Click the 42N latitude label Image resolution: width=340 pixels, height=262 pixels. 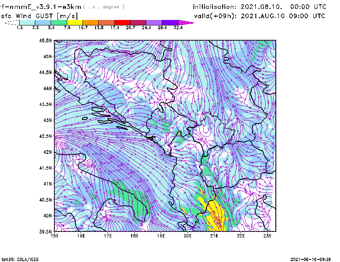(48, 152)
